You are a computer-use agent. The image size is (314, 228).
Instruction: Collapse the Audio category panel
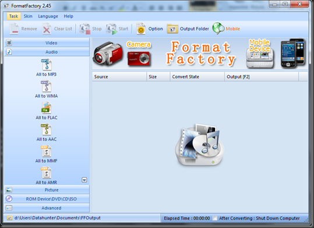[47, 52]
